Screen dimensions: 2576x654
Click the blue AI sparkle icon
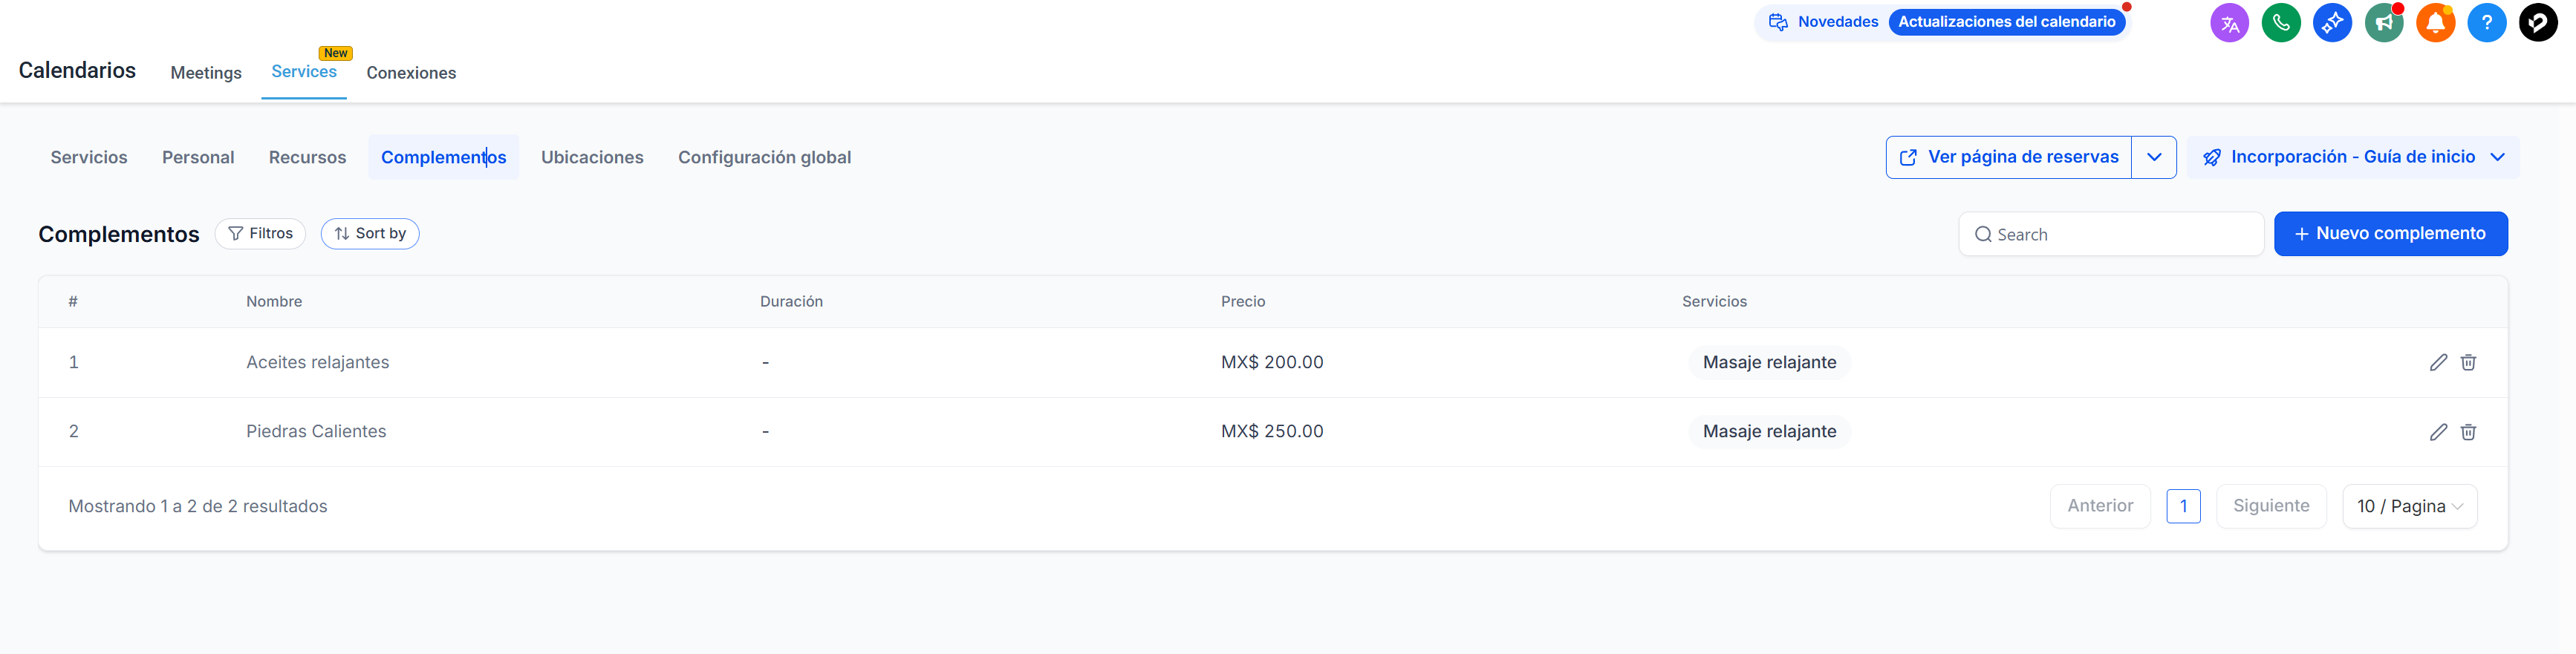tap(2332, 23)
